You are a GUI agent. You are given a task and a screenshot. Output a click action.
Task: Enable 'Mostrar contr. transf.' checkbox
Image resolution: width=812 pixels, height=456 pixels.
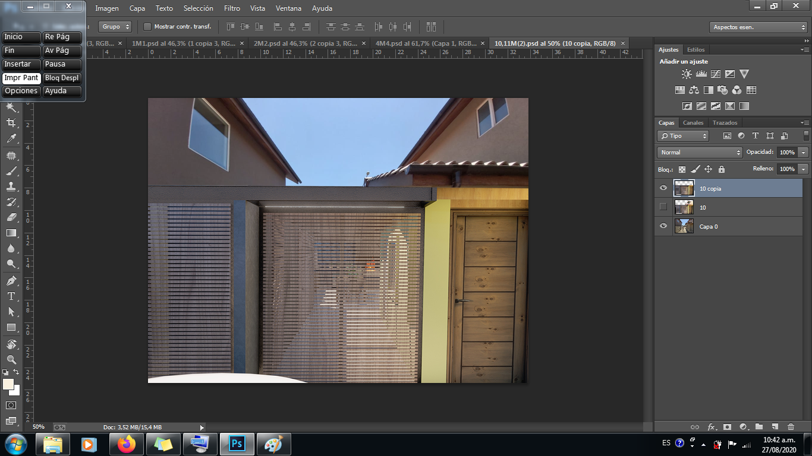click(147, 27)
